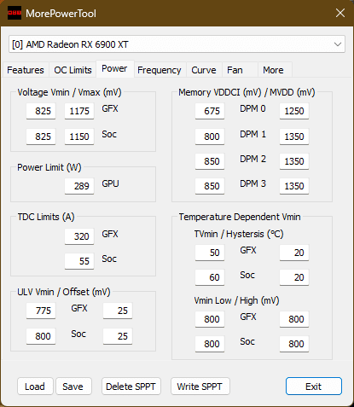Focus the GPU Power Limit field 289
The width and height of the screenshot is (354, 407).
(x=79, y=186)
